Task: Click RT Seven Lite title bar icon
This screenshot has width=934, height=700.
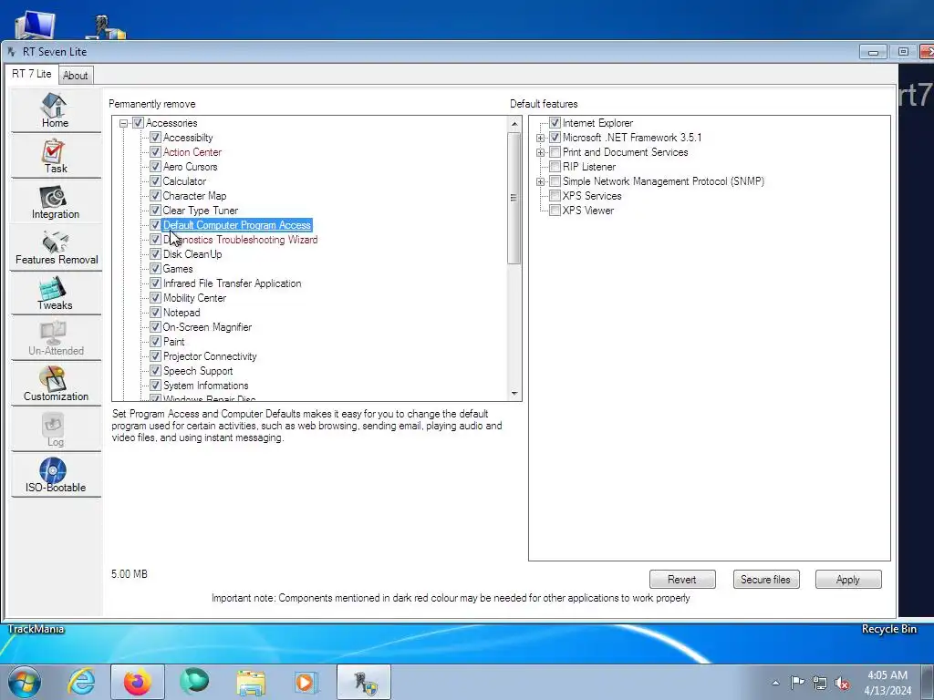Action: (x=12, y=52)
